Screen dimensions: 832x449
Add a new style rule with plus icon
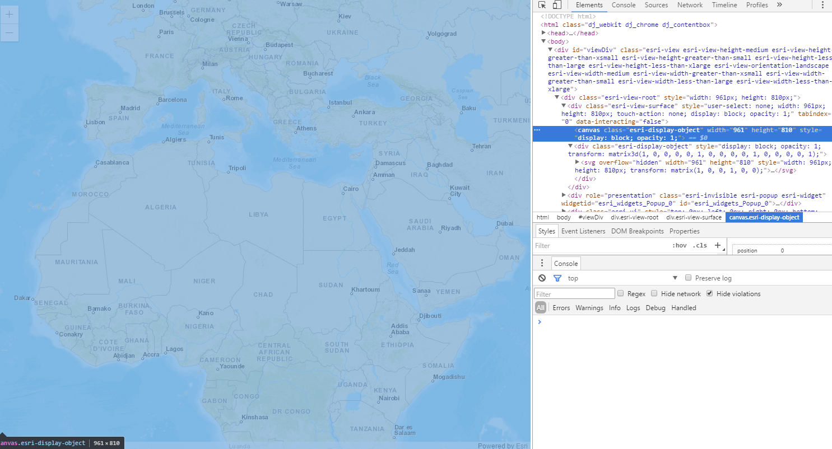[x=718, y=245]
